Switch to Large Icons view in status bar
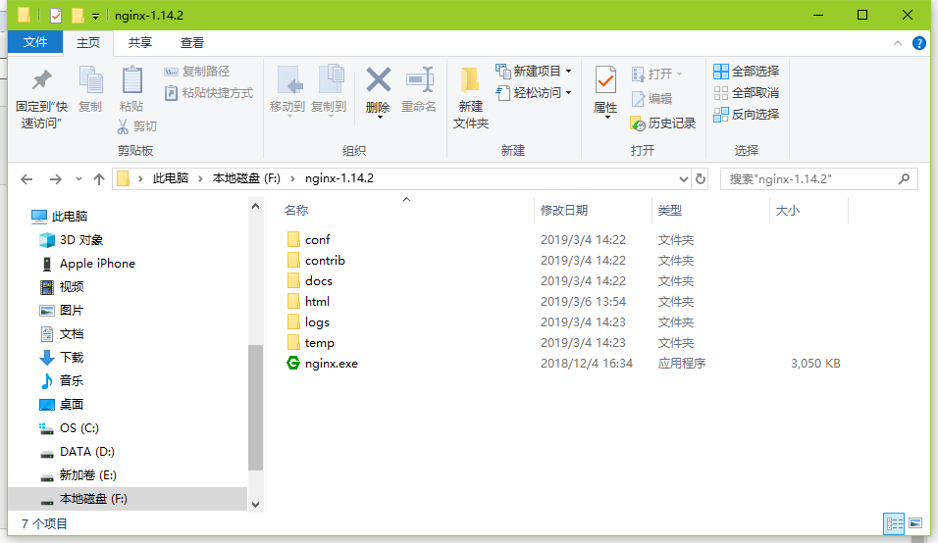Screen dimensions: 938x543 (915, 523)
